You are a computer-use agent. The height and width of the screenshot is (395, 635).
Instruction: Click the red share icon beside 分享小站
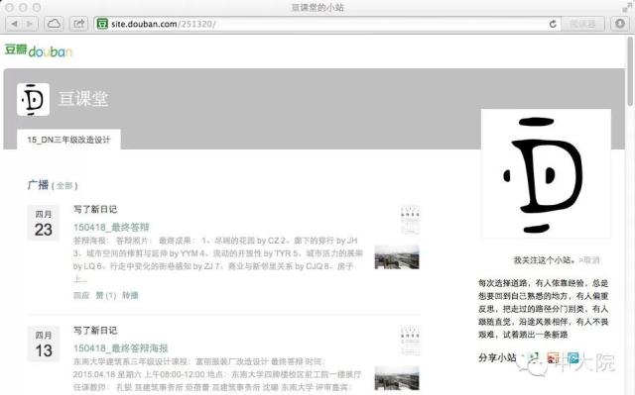(x=553, y=357)
